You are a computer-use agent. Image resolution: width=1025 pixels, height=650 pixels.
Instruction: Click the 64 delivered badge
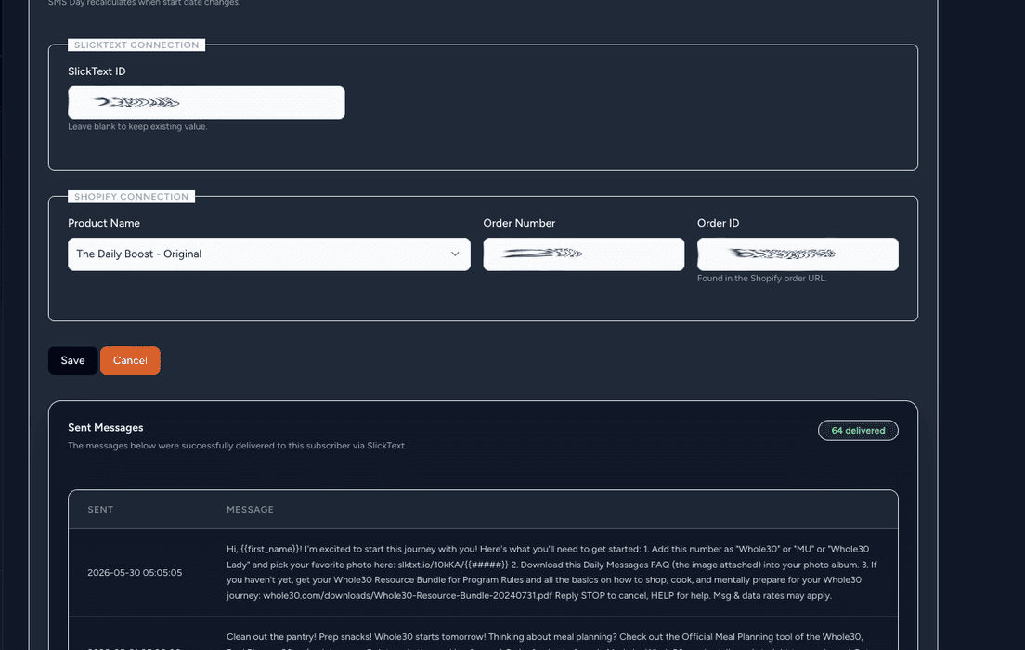click(x=858, y=430)
